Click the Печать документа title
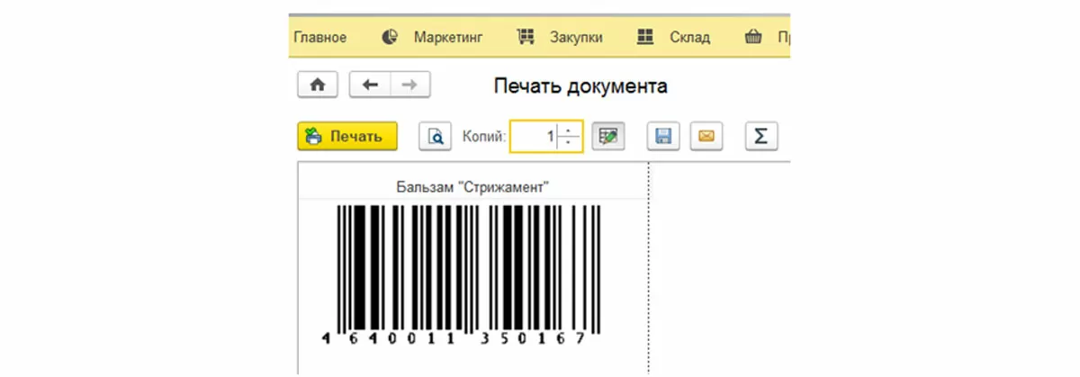Viewport: 1080px width, 377px height. pyautogui.click(x=580, y=86)
